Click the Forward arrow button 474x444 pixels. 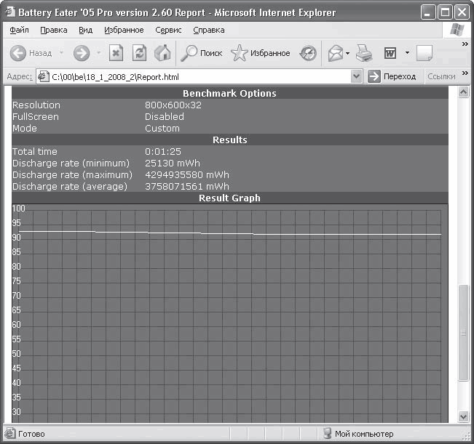coord(82,53)
